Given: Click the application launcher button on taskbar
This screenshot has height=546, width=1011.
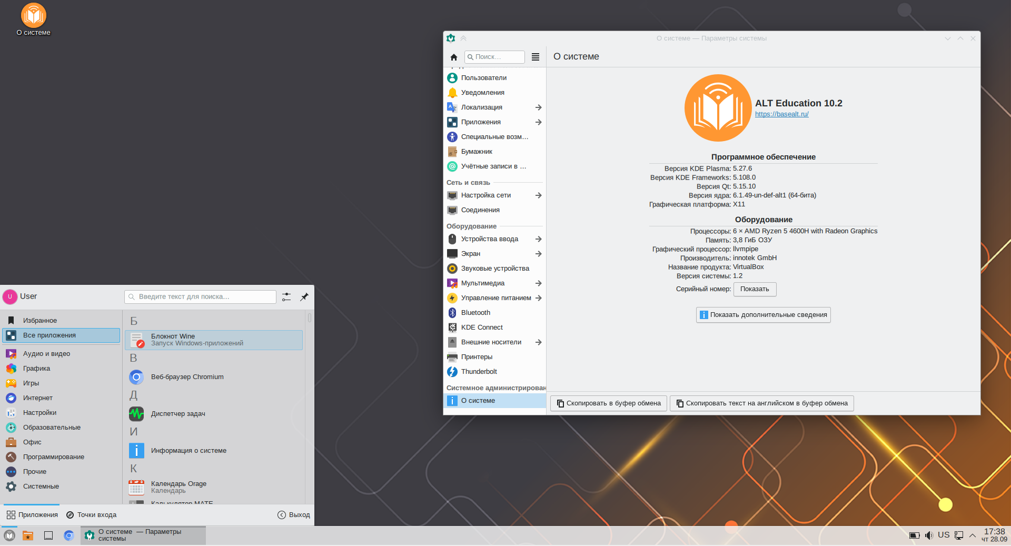Looking at the screenshot, I should click(x=9, y=535).
